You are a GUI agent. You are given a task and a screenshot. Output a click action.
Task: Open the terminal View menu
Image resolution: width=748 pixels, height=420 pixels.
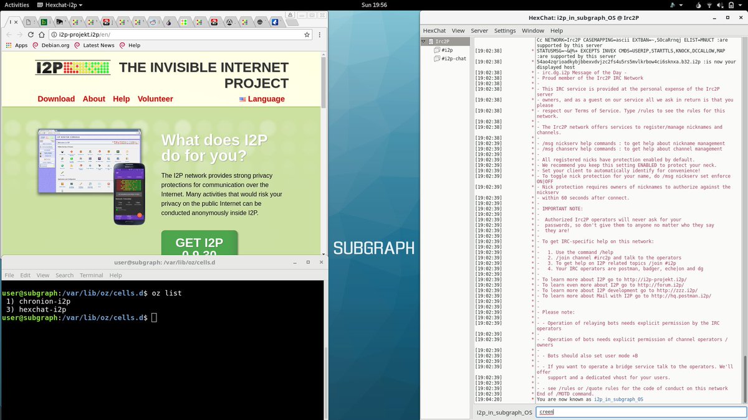43,275
